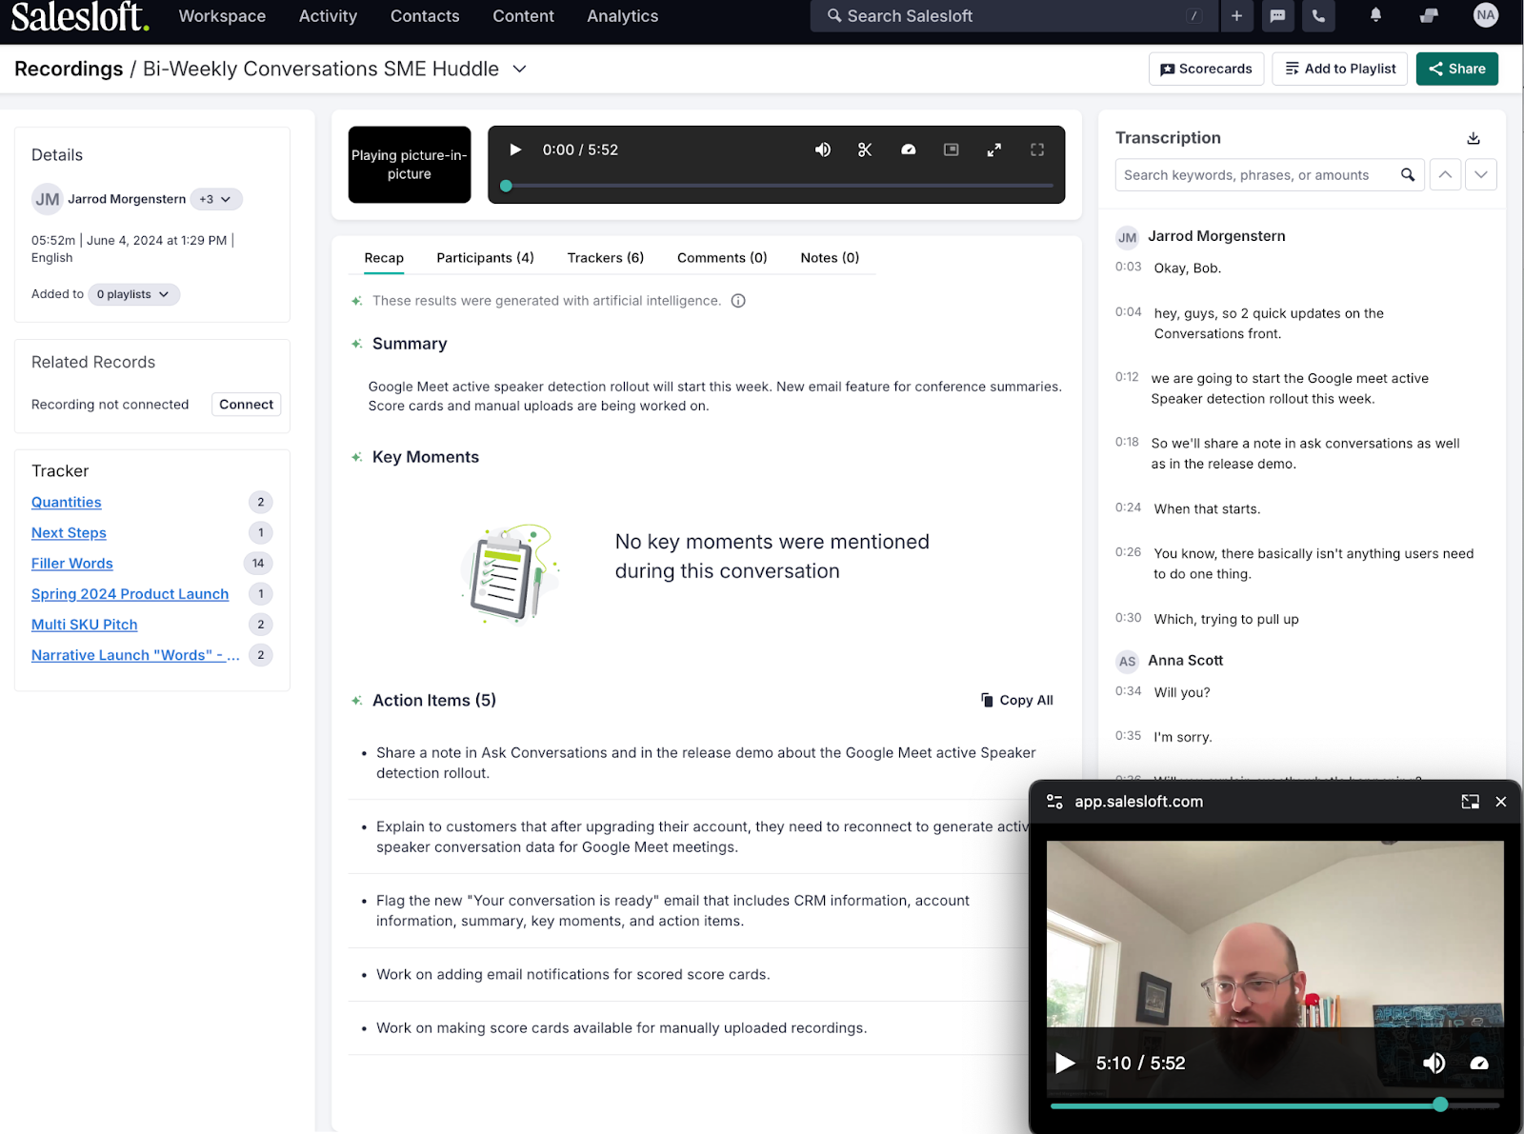Click transcript line "Okay, Bob."

pos(1188,269)
